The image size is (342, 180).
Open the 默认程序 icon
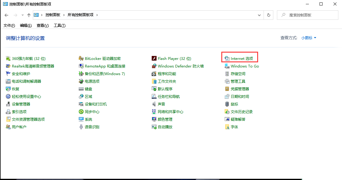154,89
